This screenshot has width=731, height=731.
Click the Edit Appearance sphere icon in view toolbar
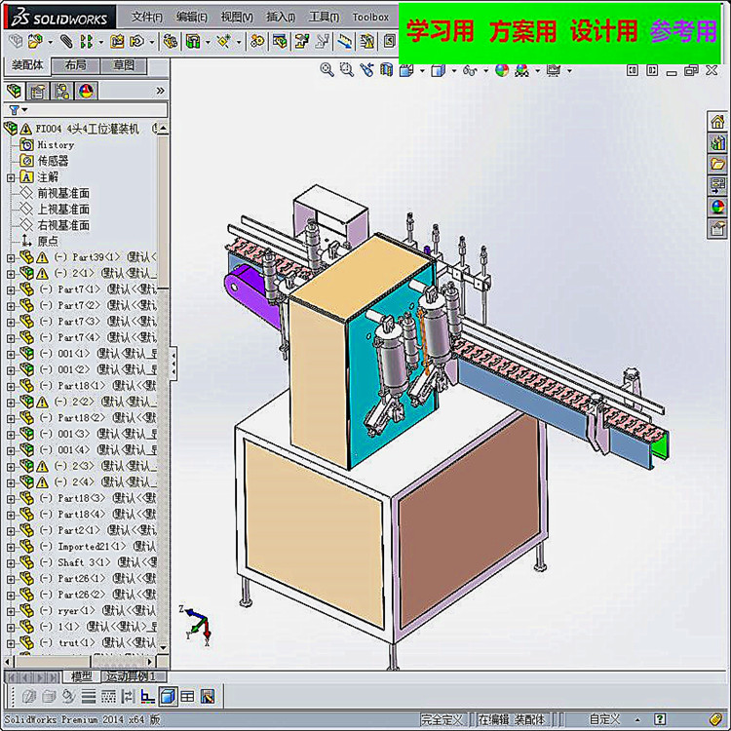point(502,70)
